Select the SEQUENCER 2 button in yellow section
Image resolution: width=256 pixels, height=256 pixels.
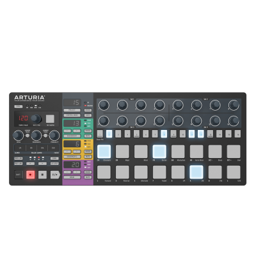point(72,157)
